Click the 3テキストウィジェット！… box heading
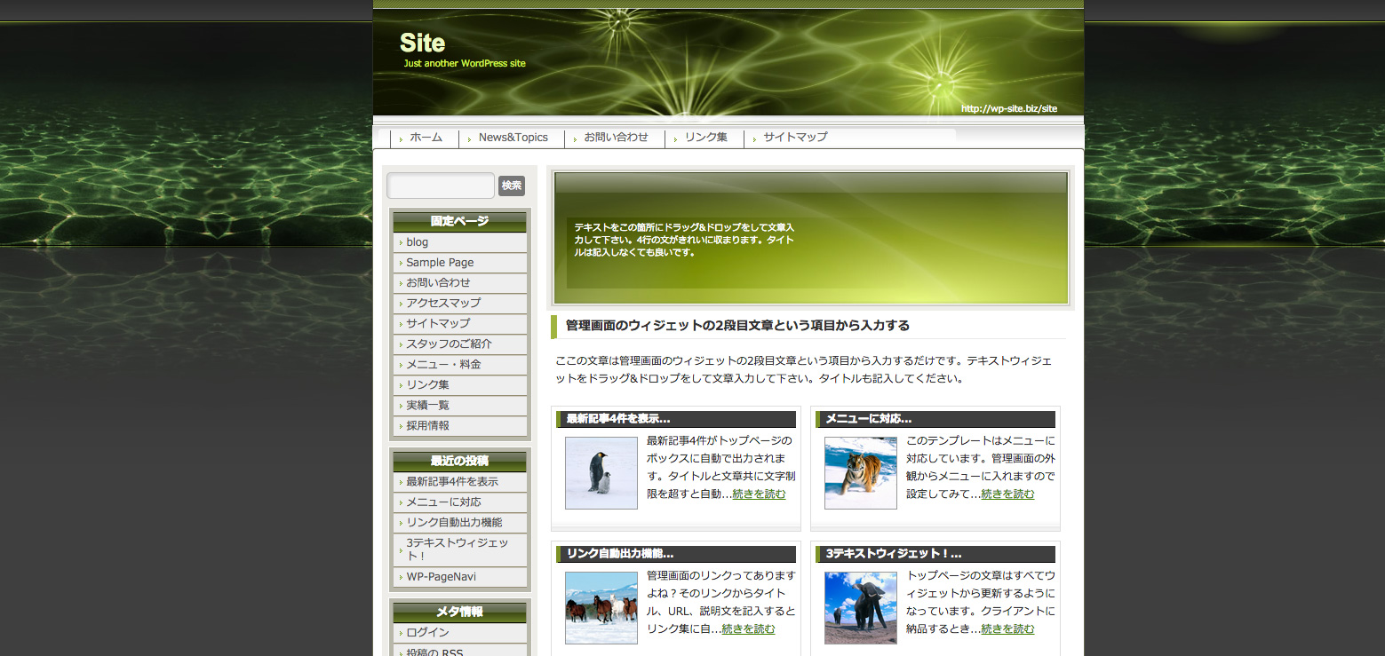 [935, 554]
